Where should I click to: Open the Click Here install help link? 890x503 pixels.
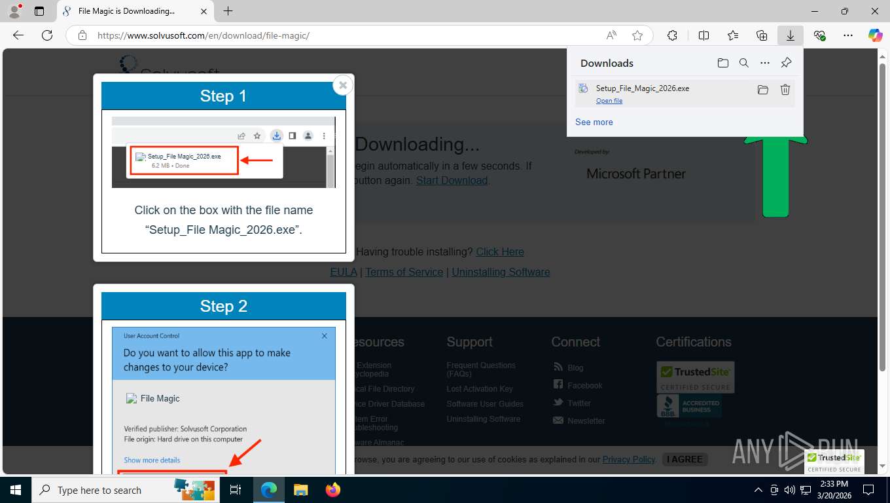[x=500, y=251]
